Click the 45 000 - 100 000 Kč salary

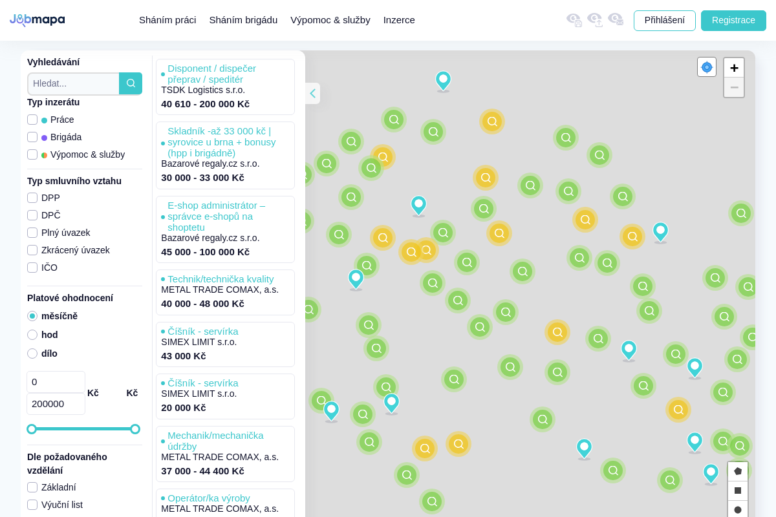(x=205, y=252)
